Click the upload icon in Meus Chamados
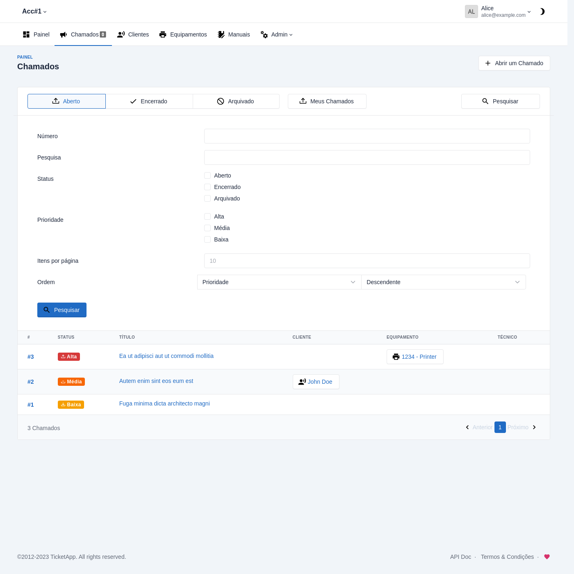This screenshot has height=574, width=574. point(303,101)
